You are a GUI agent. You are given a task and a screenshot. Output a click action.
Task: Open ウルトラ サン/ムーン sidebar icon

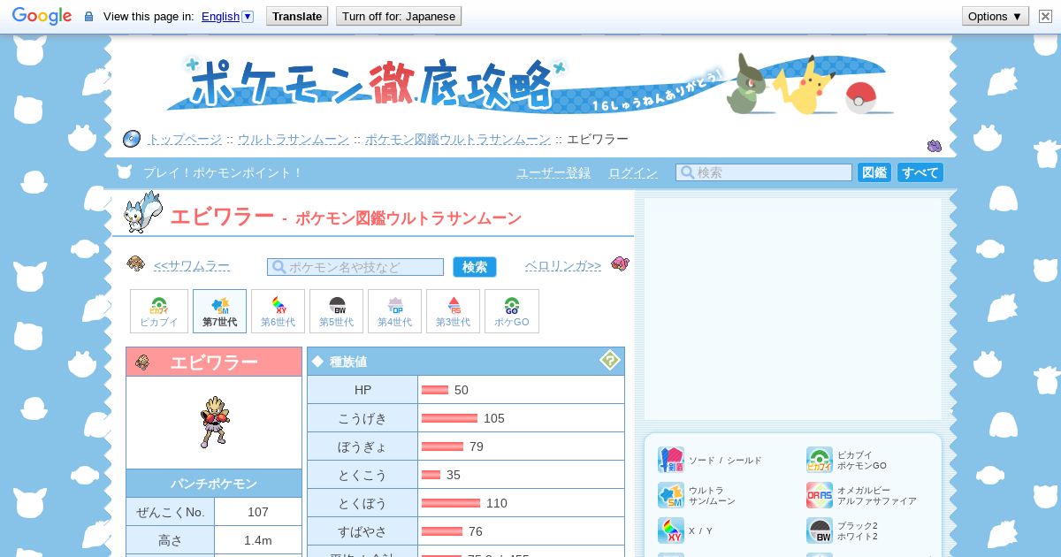pos(671,495)
